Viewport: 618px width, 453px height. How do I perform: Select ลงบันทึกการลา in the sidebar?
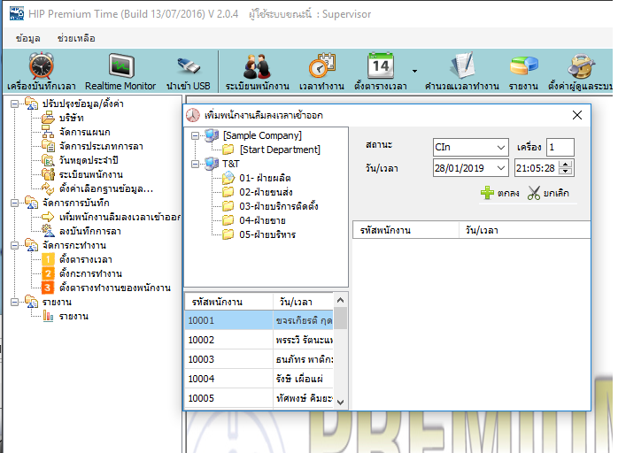pos(89,232)
